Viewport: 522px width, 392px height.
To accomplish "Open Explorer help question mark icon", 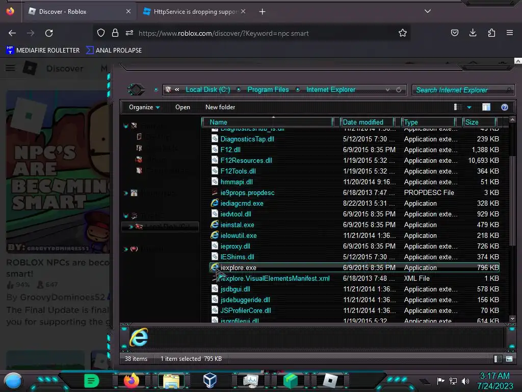I will 504,107.
